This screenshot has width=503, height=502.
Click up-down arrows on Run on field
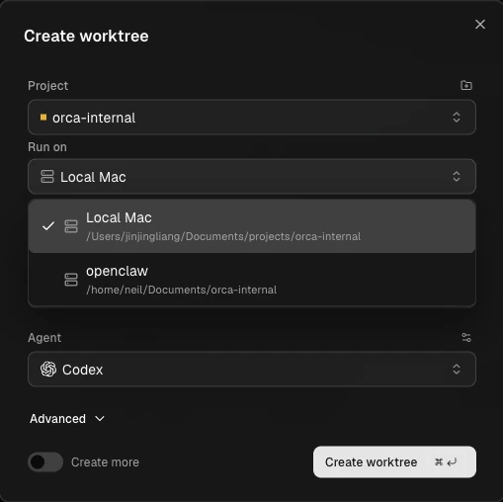tap(457, 176)
